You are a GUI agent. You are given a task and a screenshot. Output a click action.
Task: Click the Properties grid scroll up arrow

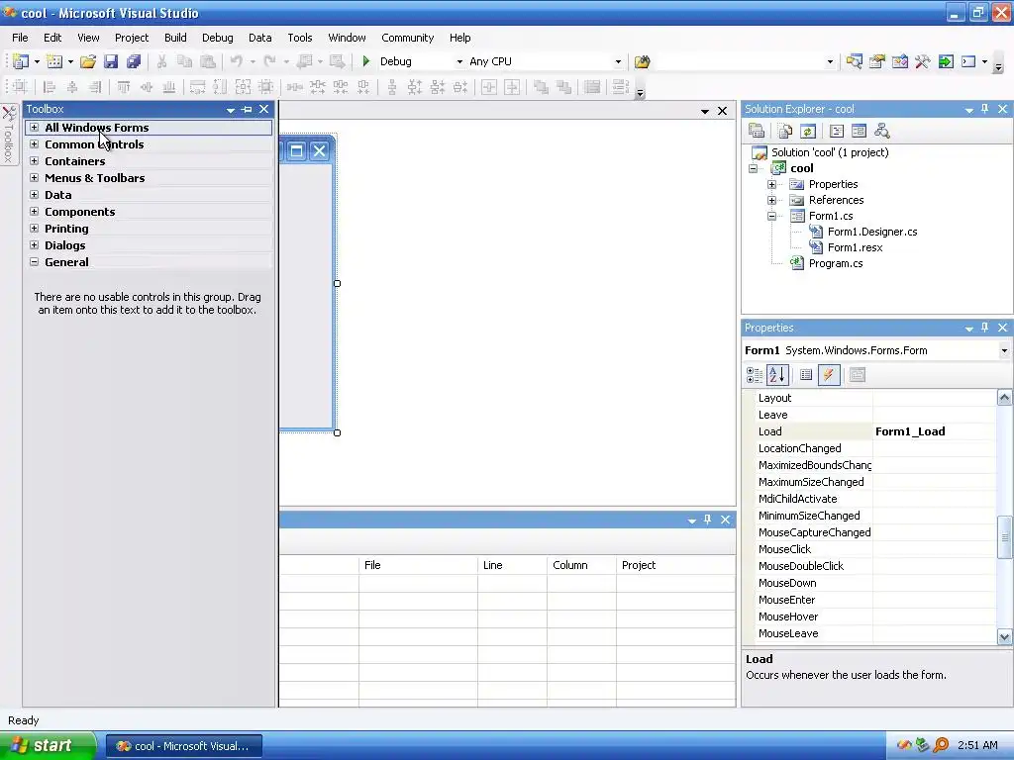coord(1004,398)
